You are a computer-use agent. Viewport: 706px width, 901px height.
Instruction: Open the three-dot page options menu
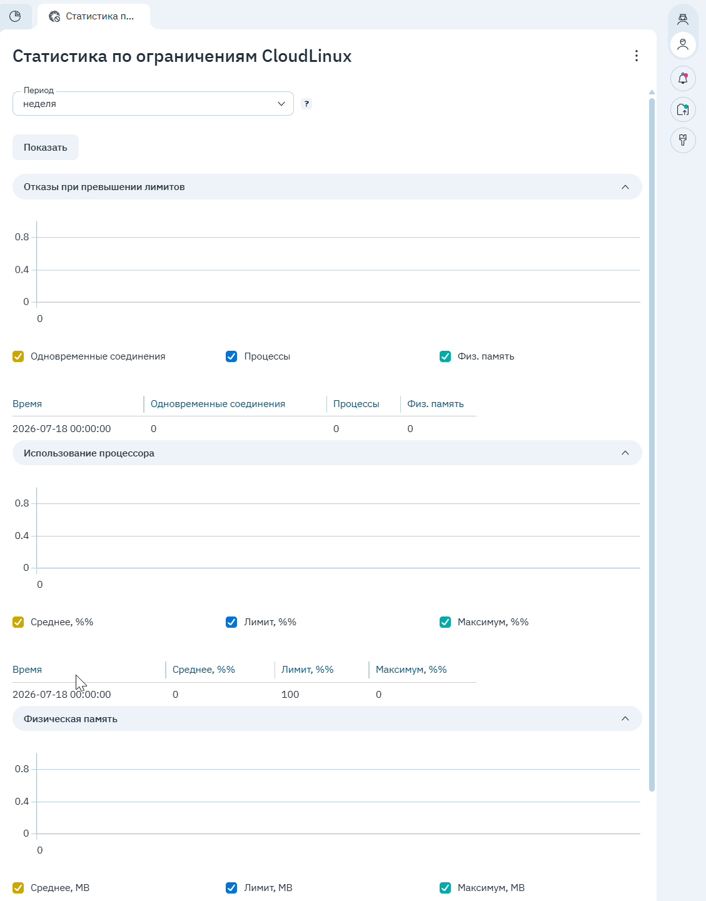(637, 56)
